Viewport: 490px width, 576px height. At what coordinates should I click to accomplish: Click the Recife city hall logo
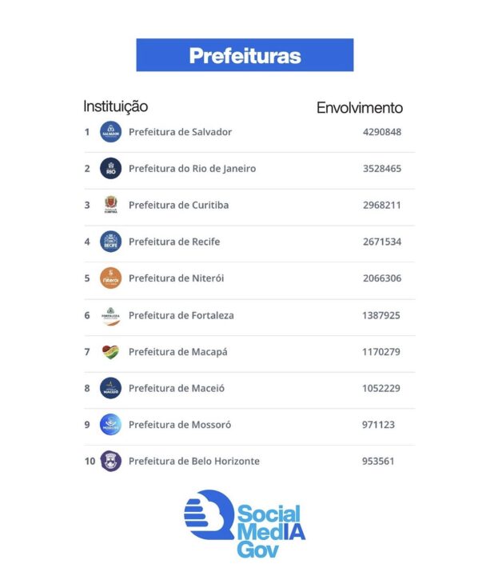pyautogui.click(x=110, y=242)
